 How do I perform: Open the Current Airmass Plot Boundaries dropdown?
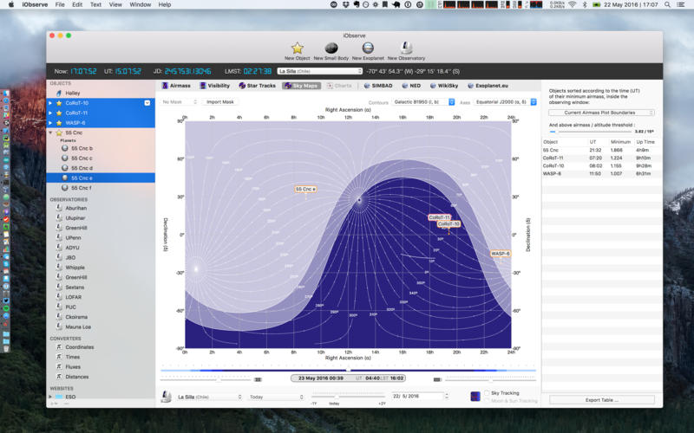601,113
